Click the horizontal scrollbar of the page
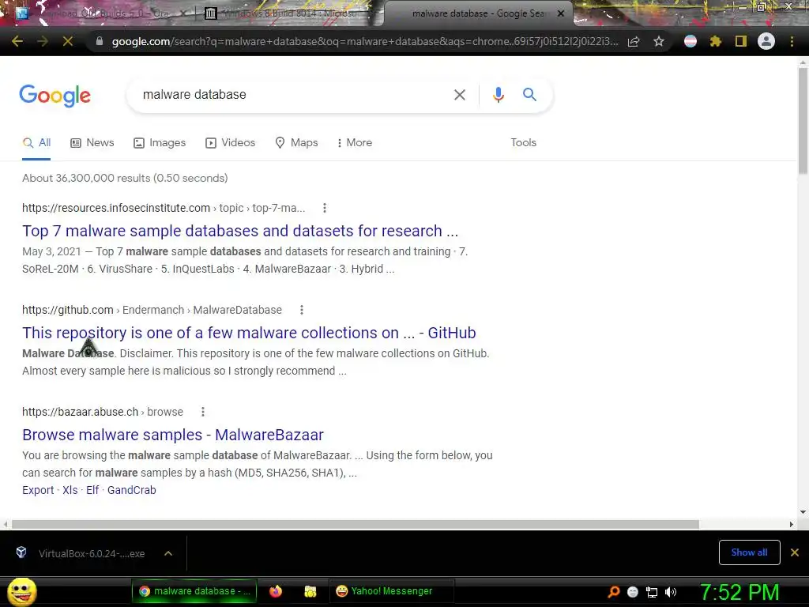 [x=355, y=525]
